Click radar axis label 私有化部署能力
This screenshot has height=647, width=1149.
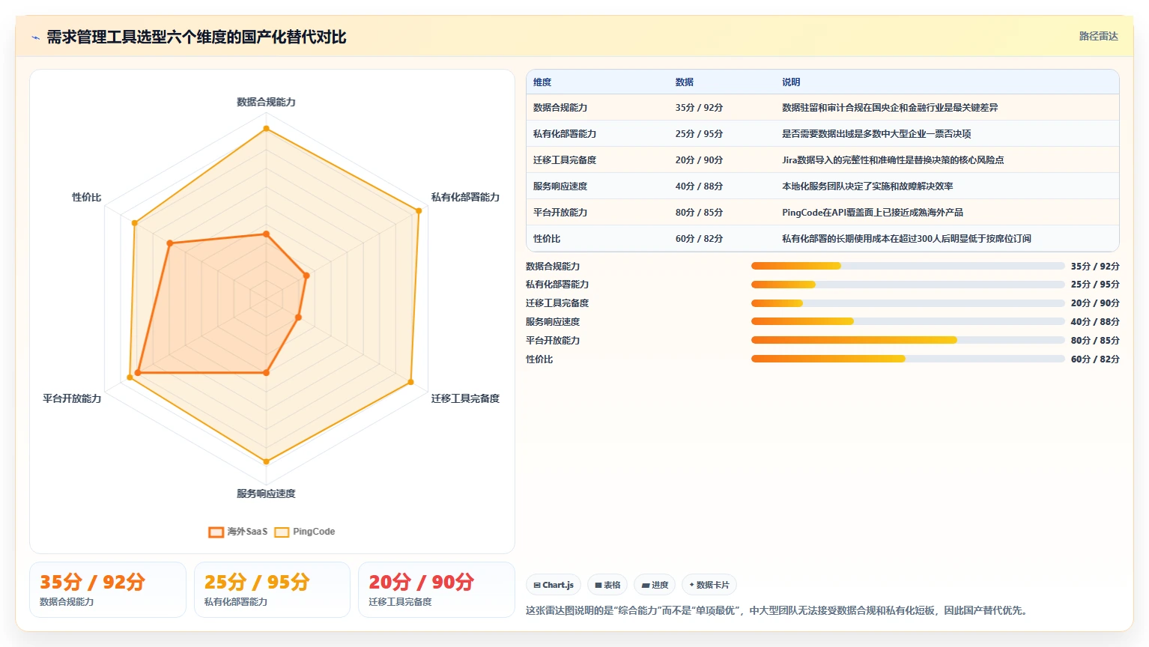pos(465,197)
